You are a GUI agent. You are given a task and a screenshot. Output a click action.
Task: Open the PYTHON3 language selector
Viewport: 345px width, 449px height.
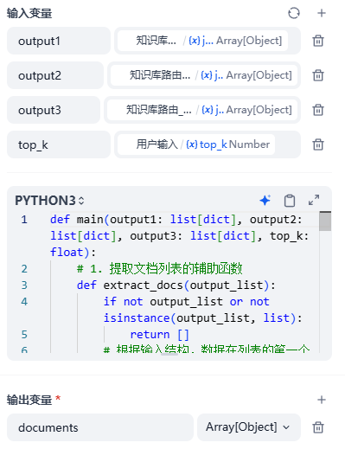point(49,201)
